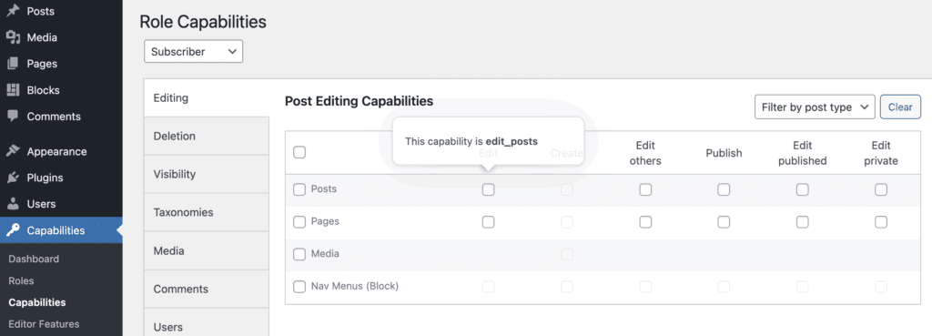
Task: Check the Pages row checkbox
Action: (299, 222)
